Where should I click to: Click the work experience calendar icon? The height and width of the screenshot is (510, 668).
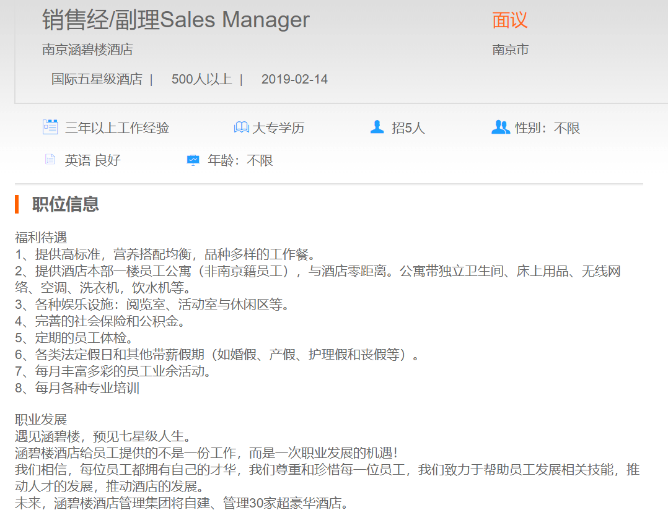[50, 127]
